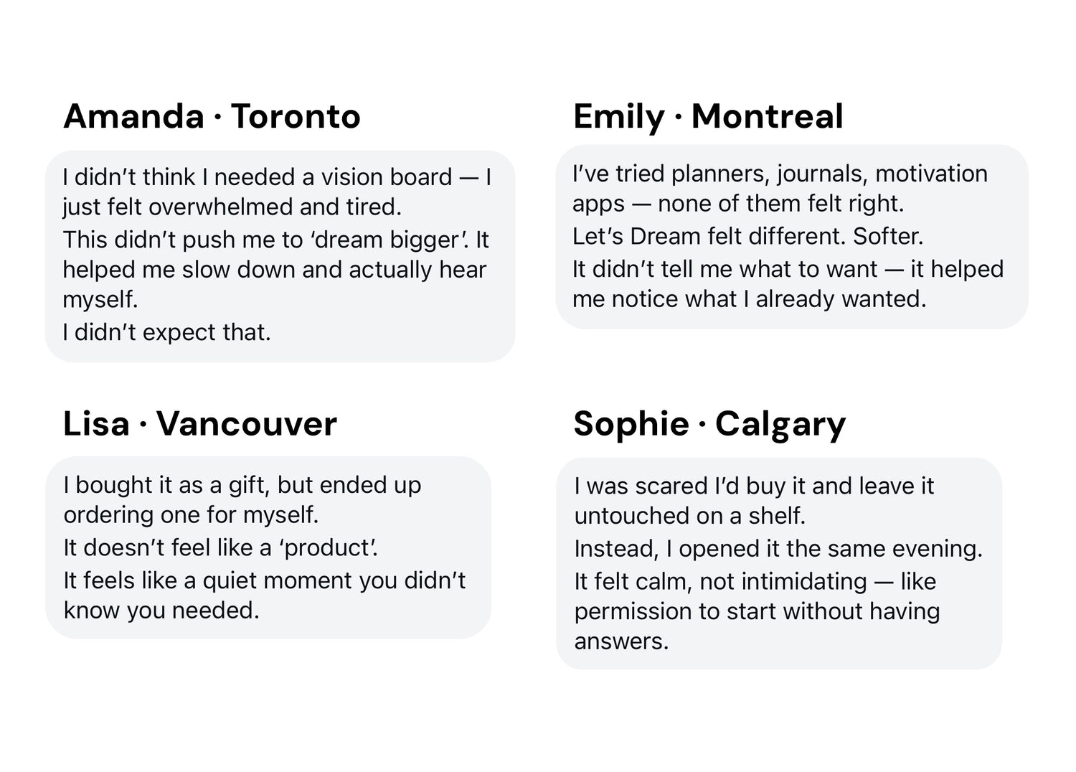Select 'Instead, I opened it the same evening.'
Screen dimensions: 1076x772
coord(778,549)
